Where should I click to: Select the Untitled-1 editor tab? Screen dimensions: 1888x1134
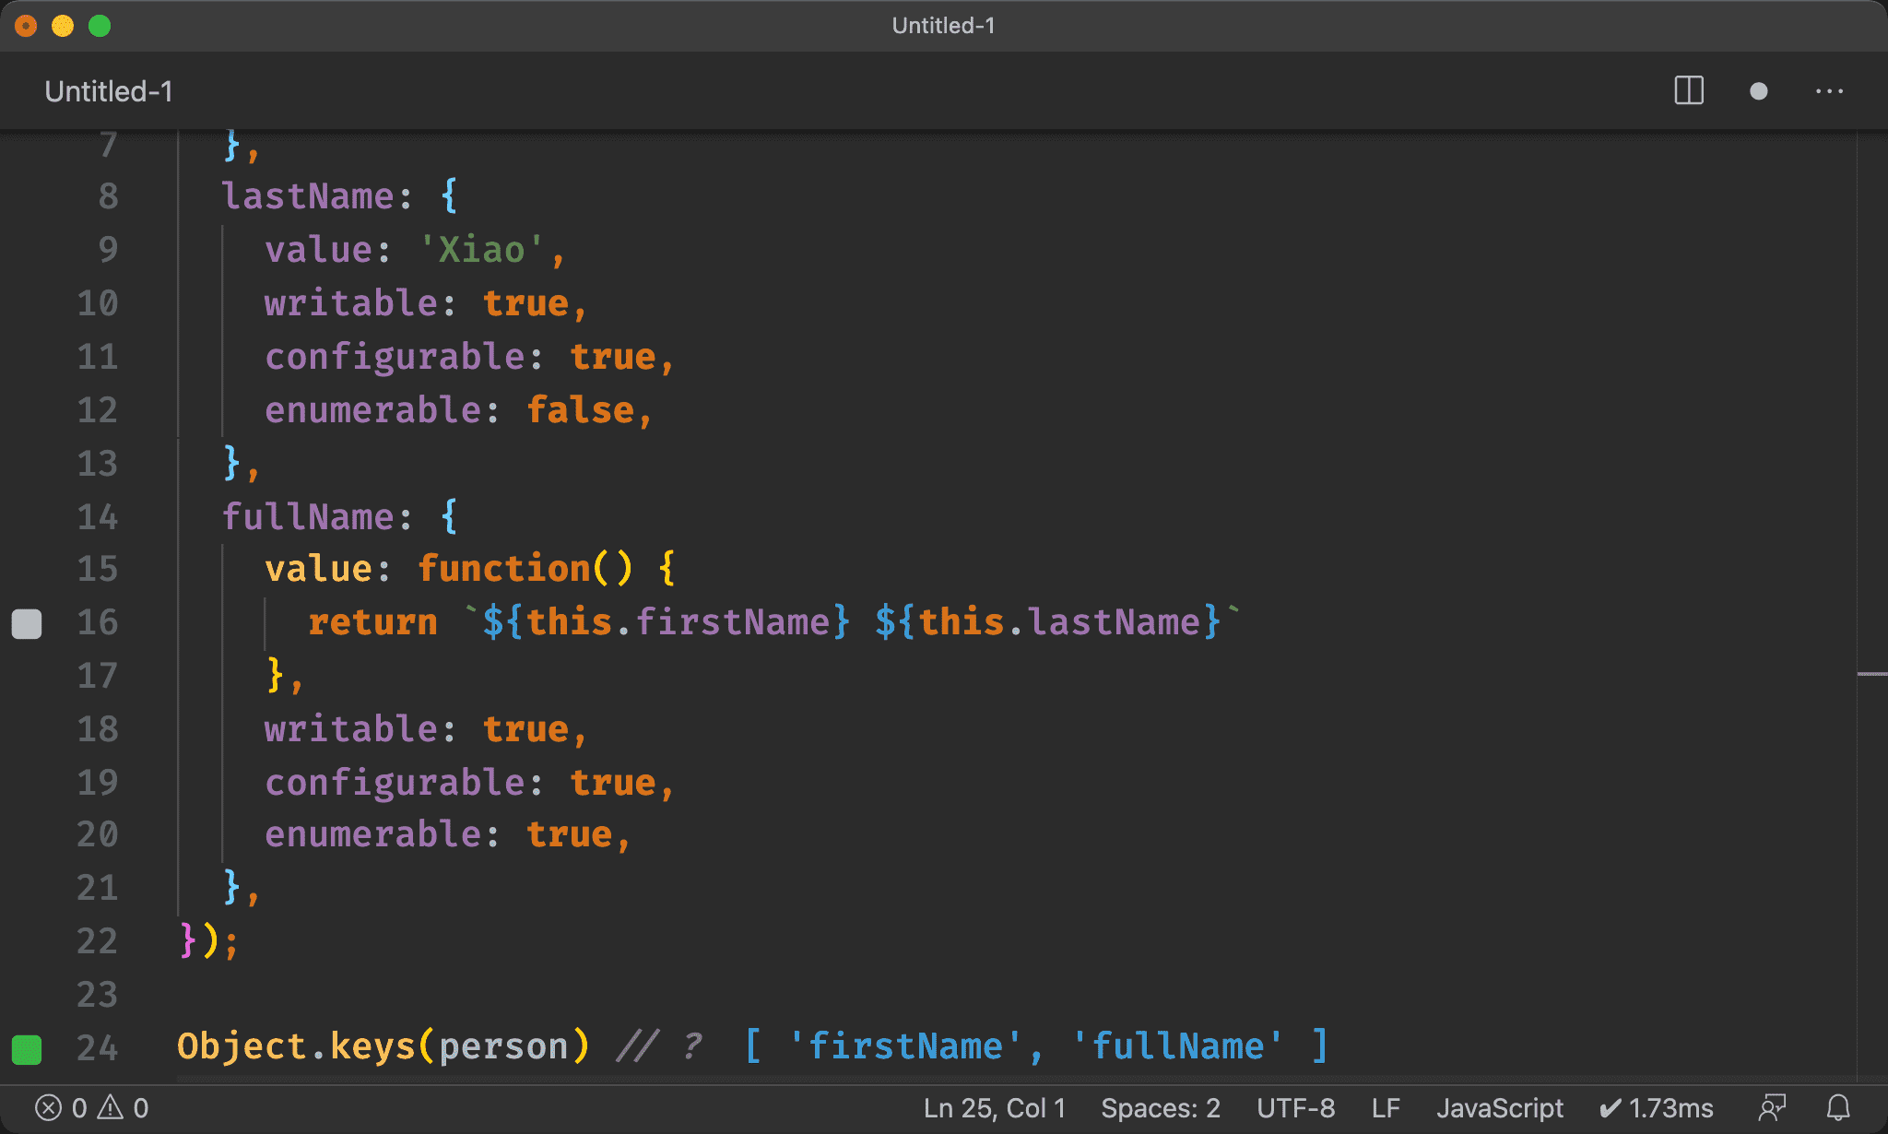109,91
